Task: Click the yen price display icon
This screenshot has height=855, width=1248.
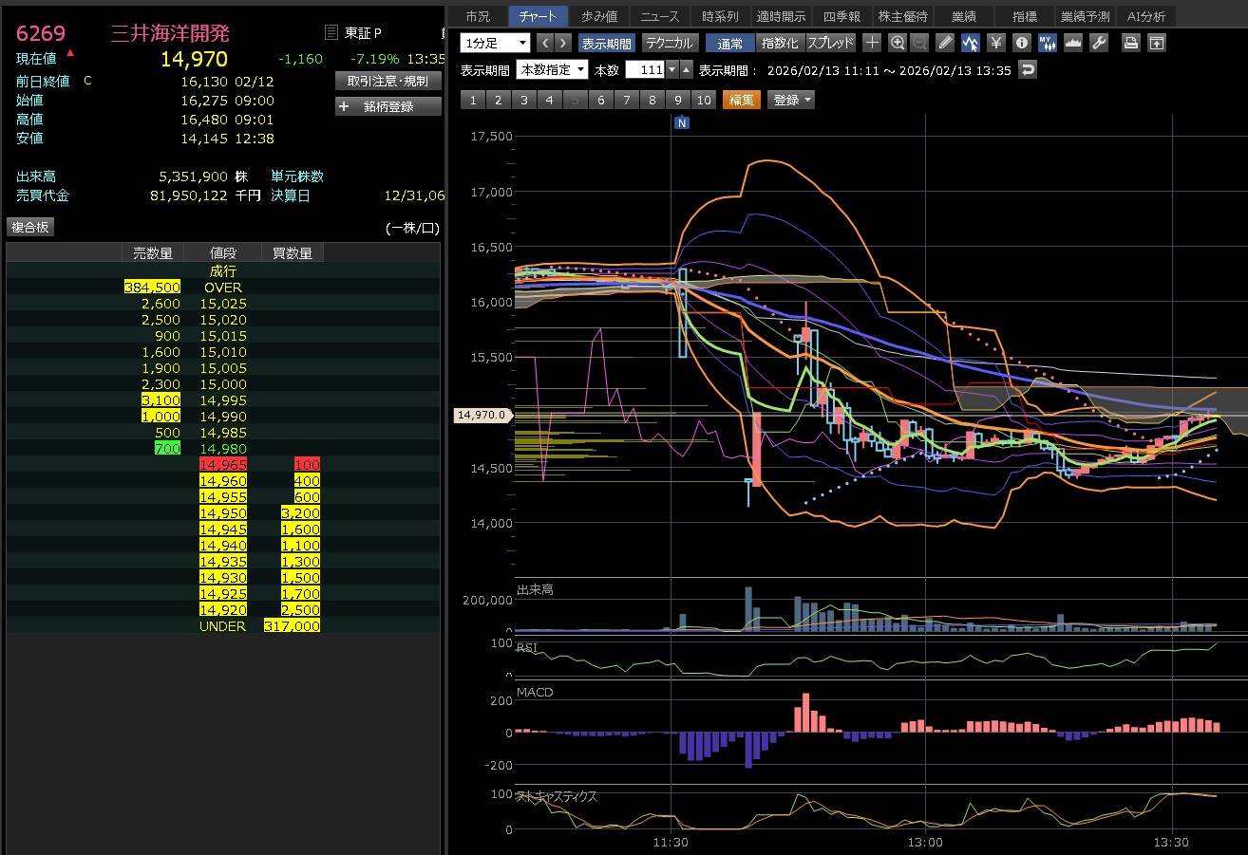Action: pyautogui.click(x=995, y=43)
